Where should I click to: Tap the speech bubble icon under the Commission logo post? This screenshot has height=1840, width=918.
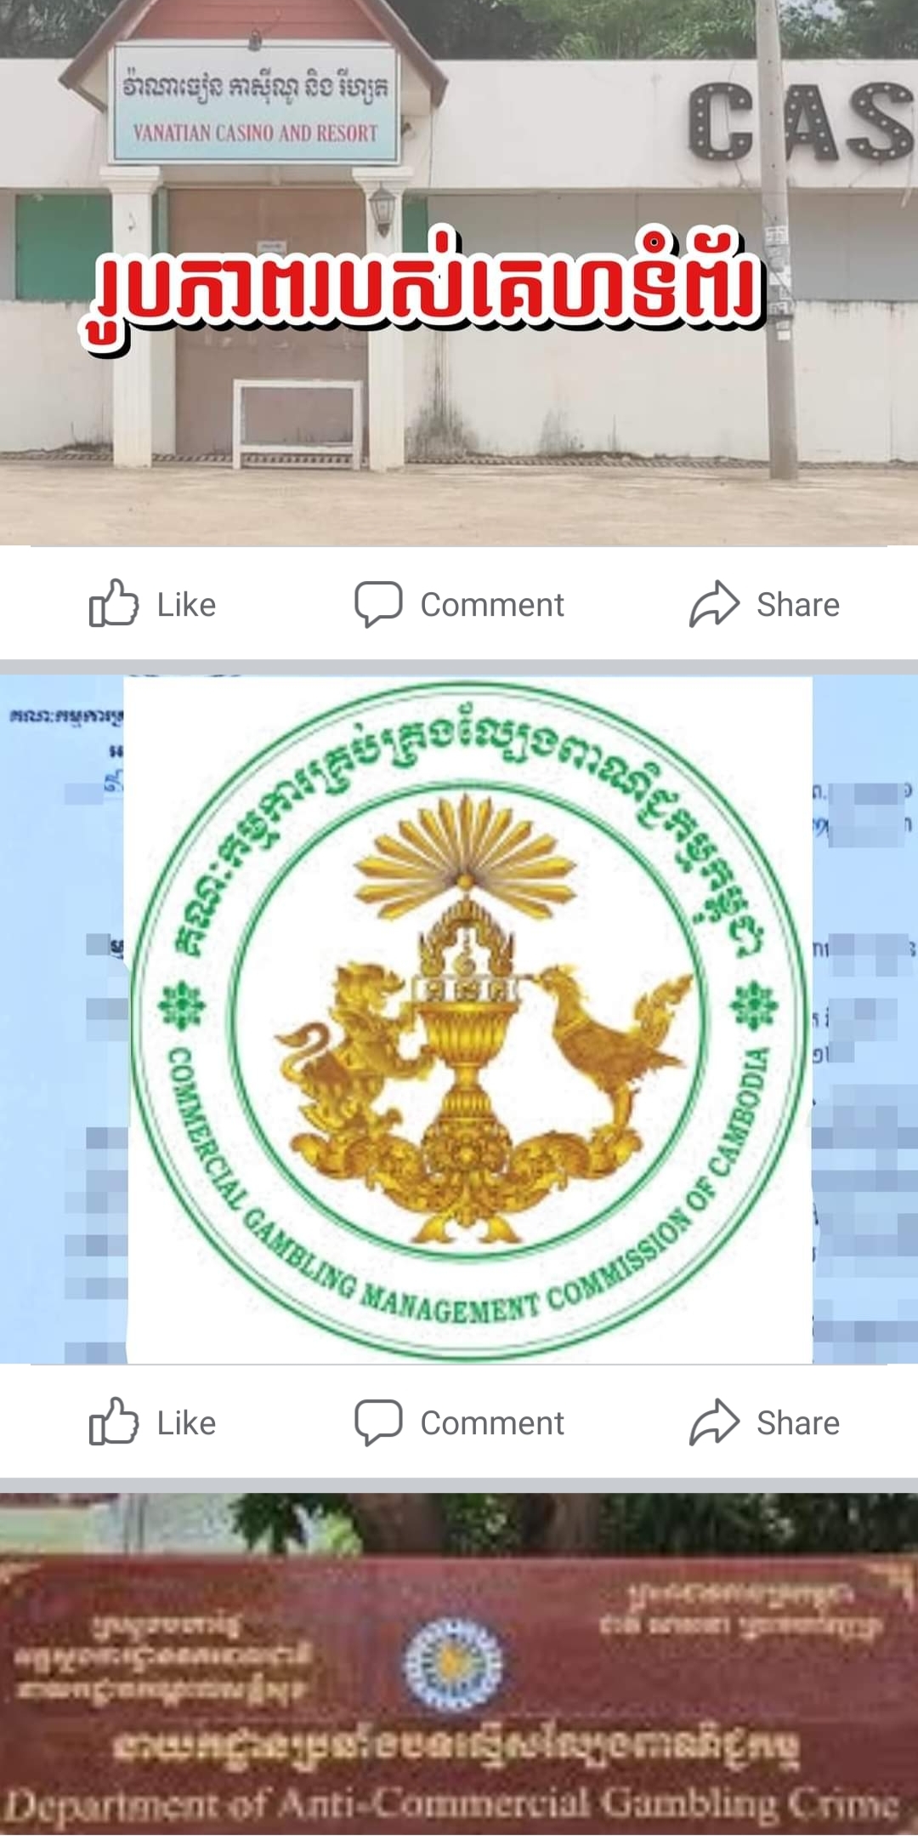[378, 1422]
